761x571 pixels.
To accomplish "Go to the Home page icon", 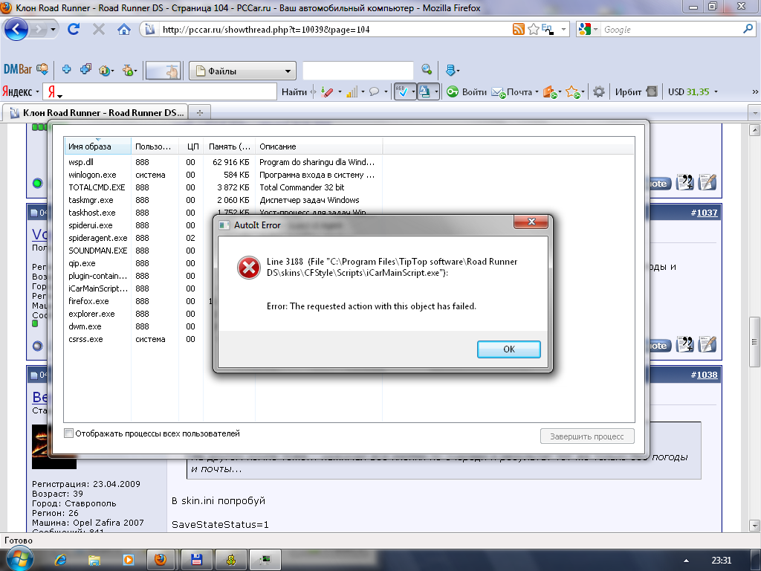I will coord(124,30).
